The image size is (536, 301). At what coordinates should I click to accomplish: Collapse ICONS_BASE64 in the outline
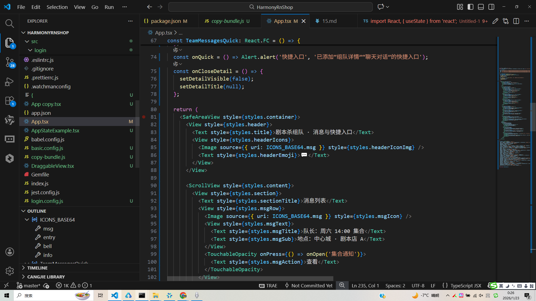point(27,220)
